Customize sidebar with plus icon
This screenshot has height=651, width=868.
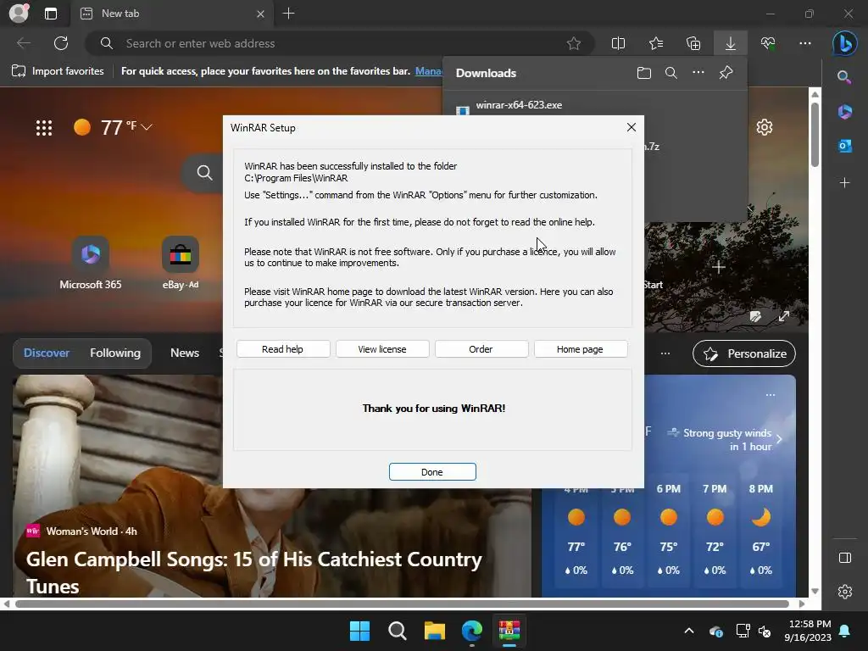(x=844, y=183)
